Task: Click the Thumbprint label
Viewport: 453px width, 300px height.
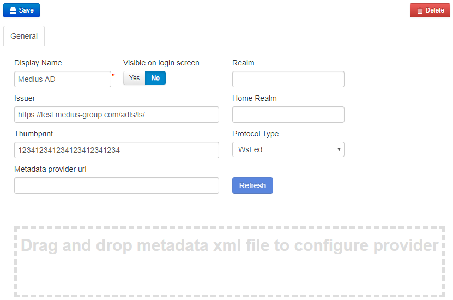Action: point(33,134)
